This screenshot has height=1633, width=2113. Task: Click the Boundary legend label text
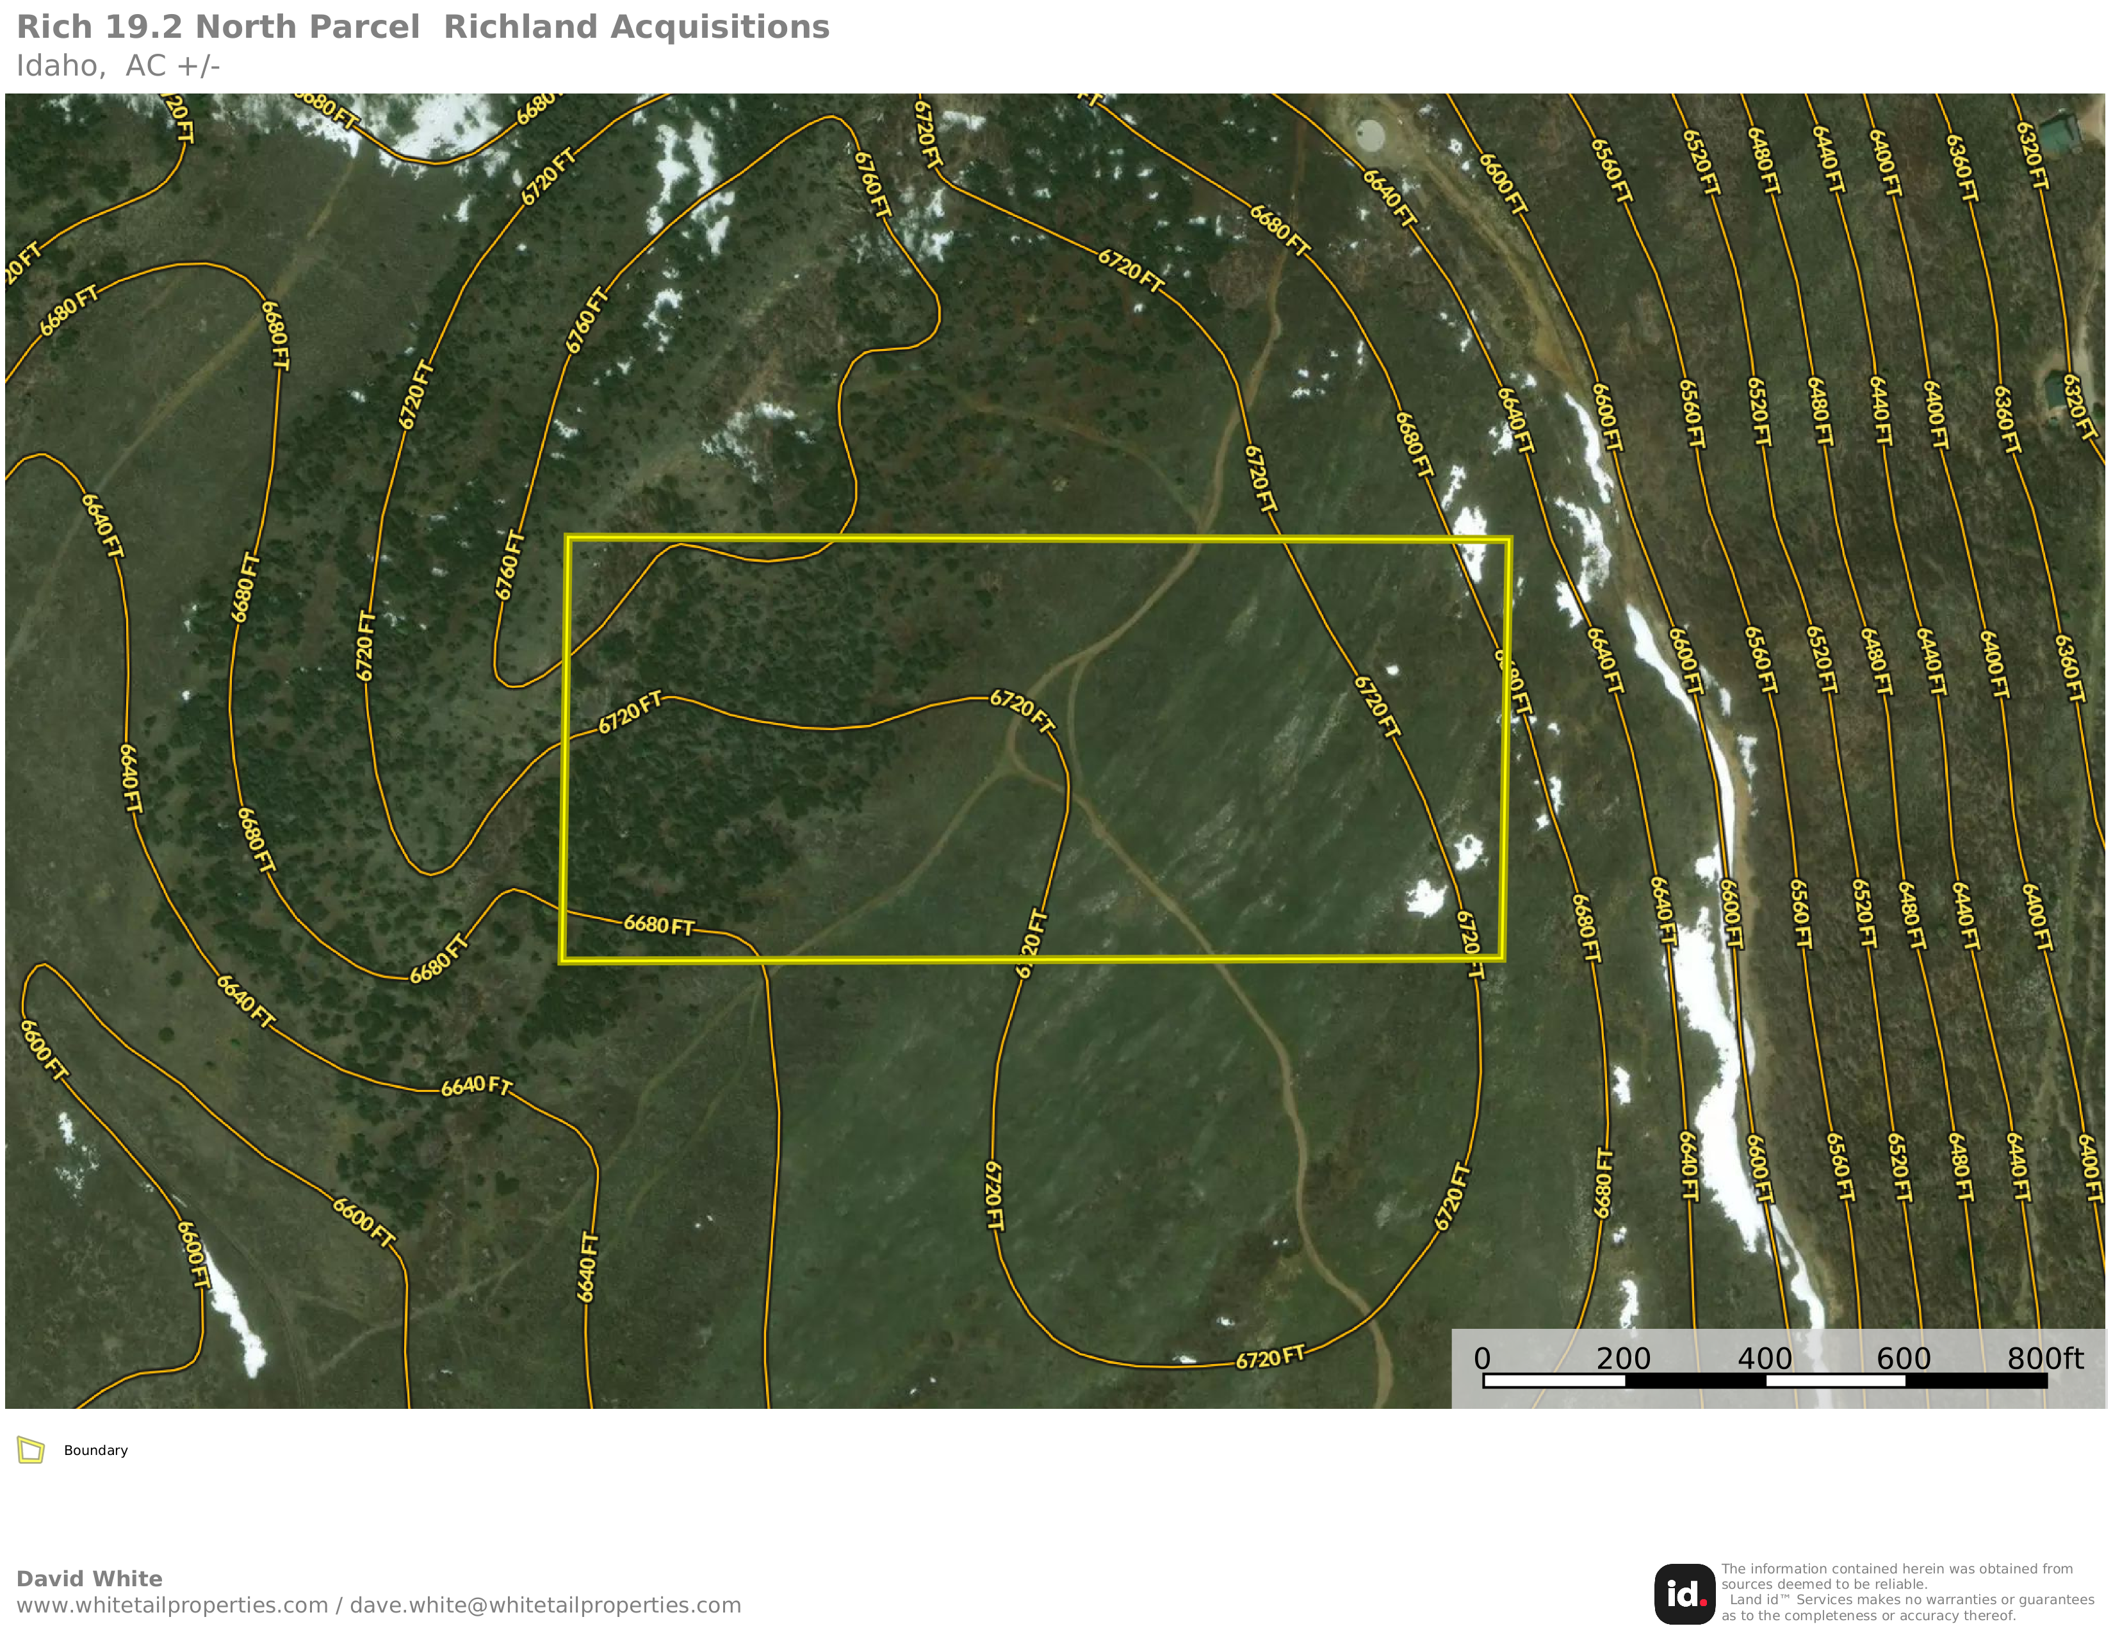pyautogui.click(x=96, y=1450)
